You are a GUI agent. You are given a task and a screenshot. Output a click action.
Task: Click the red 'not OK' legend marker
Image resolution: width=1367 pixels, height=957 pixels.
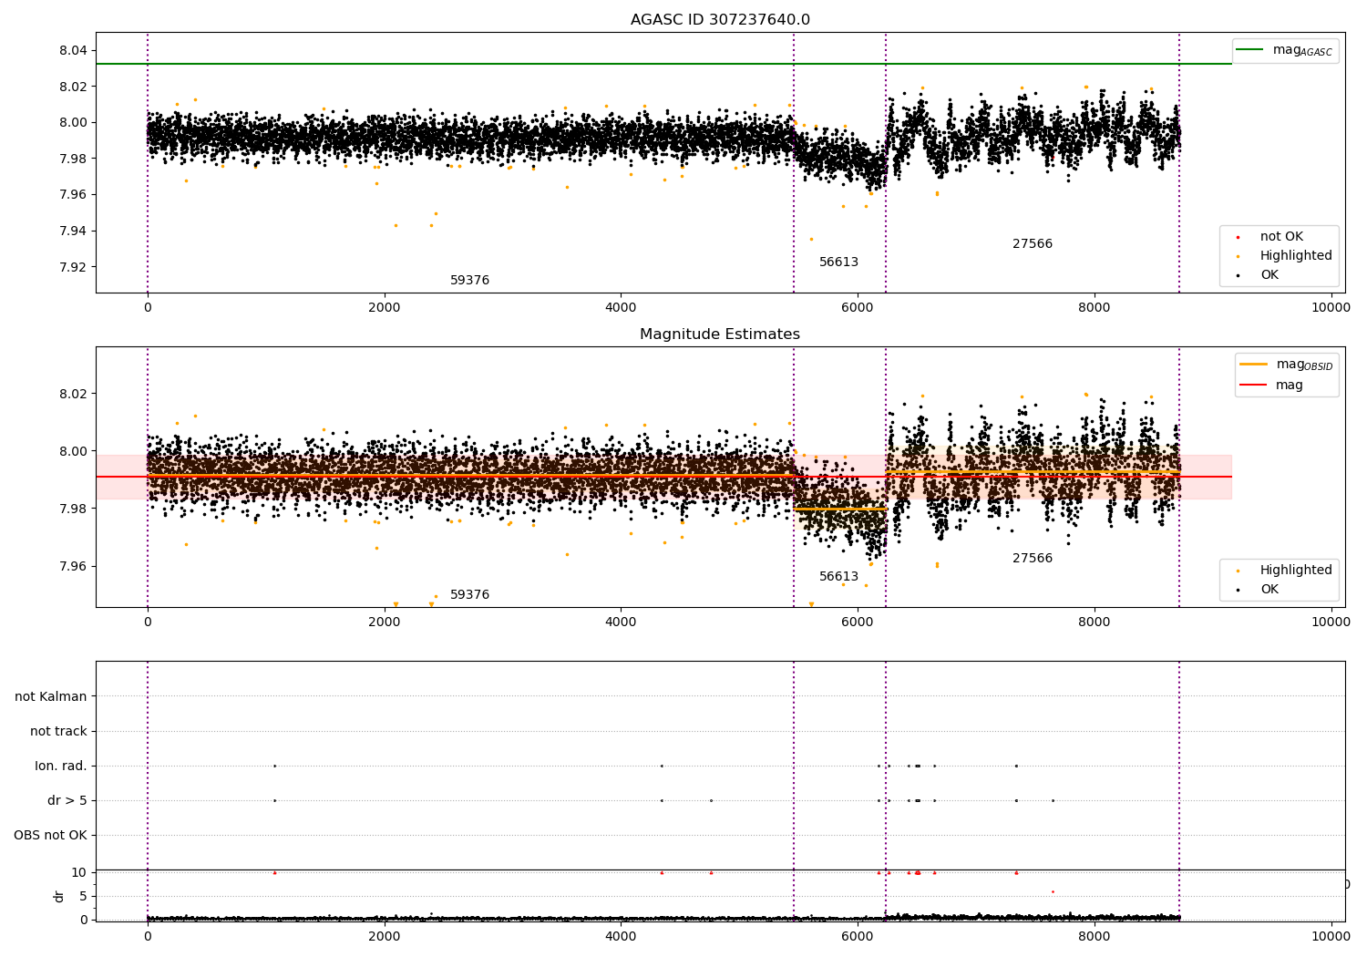(1238, 237)
